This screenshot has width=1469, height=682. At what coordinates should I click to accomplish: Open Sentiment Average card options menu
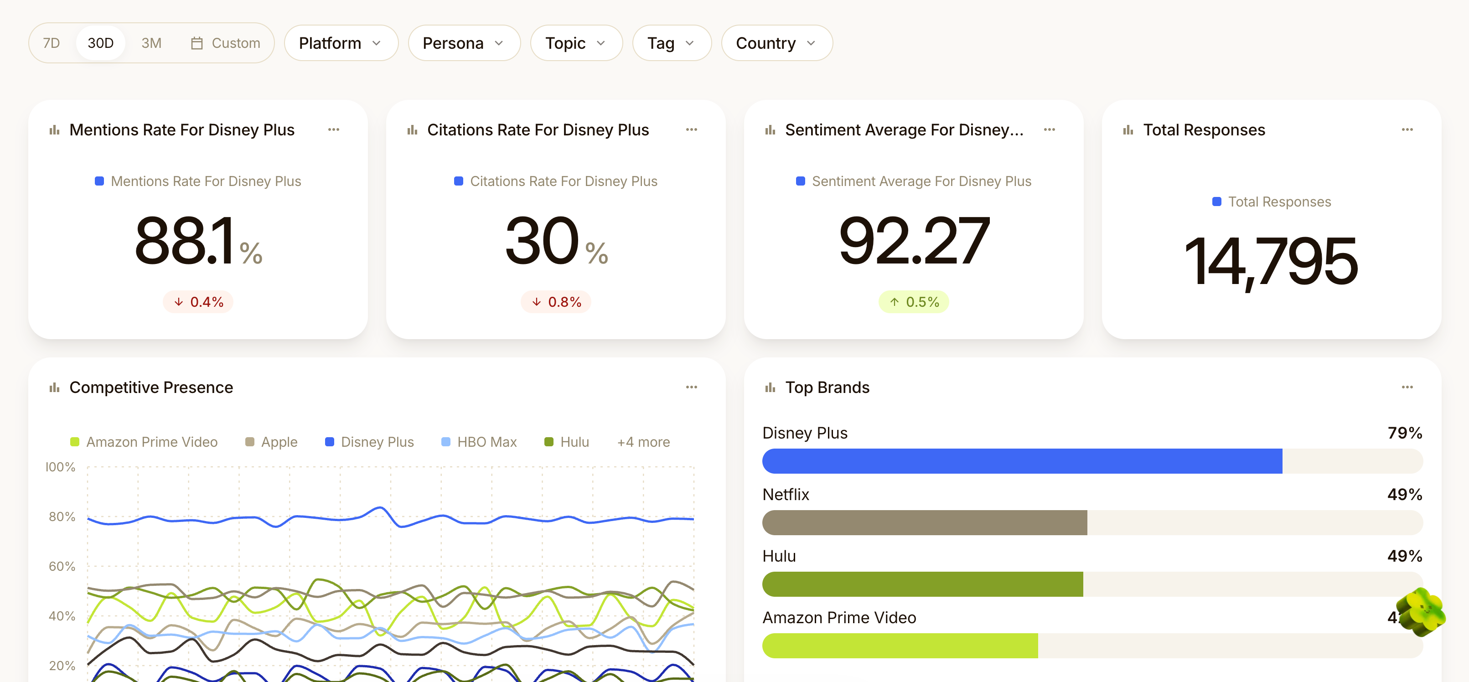pos(1049,130)
